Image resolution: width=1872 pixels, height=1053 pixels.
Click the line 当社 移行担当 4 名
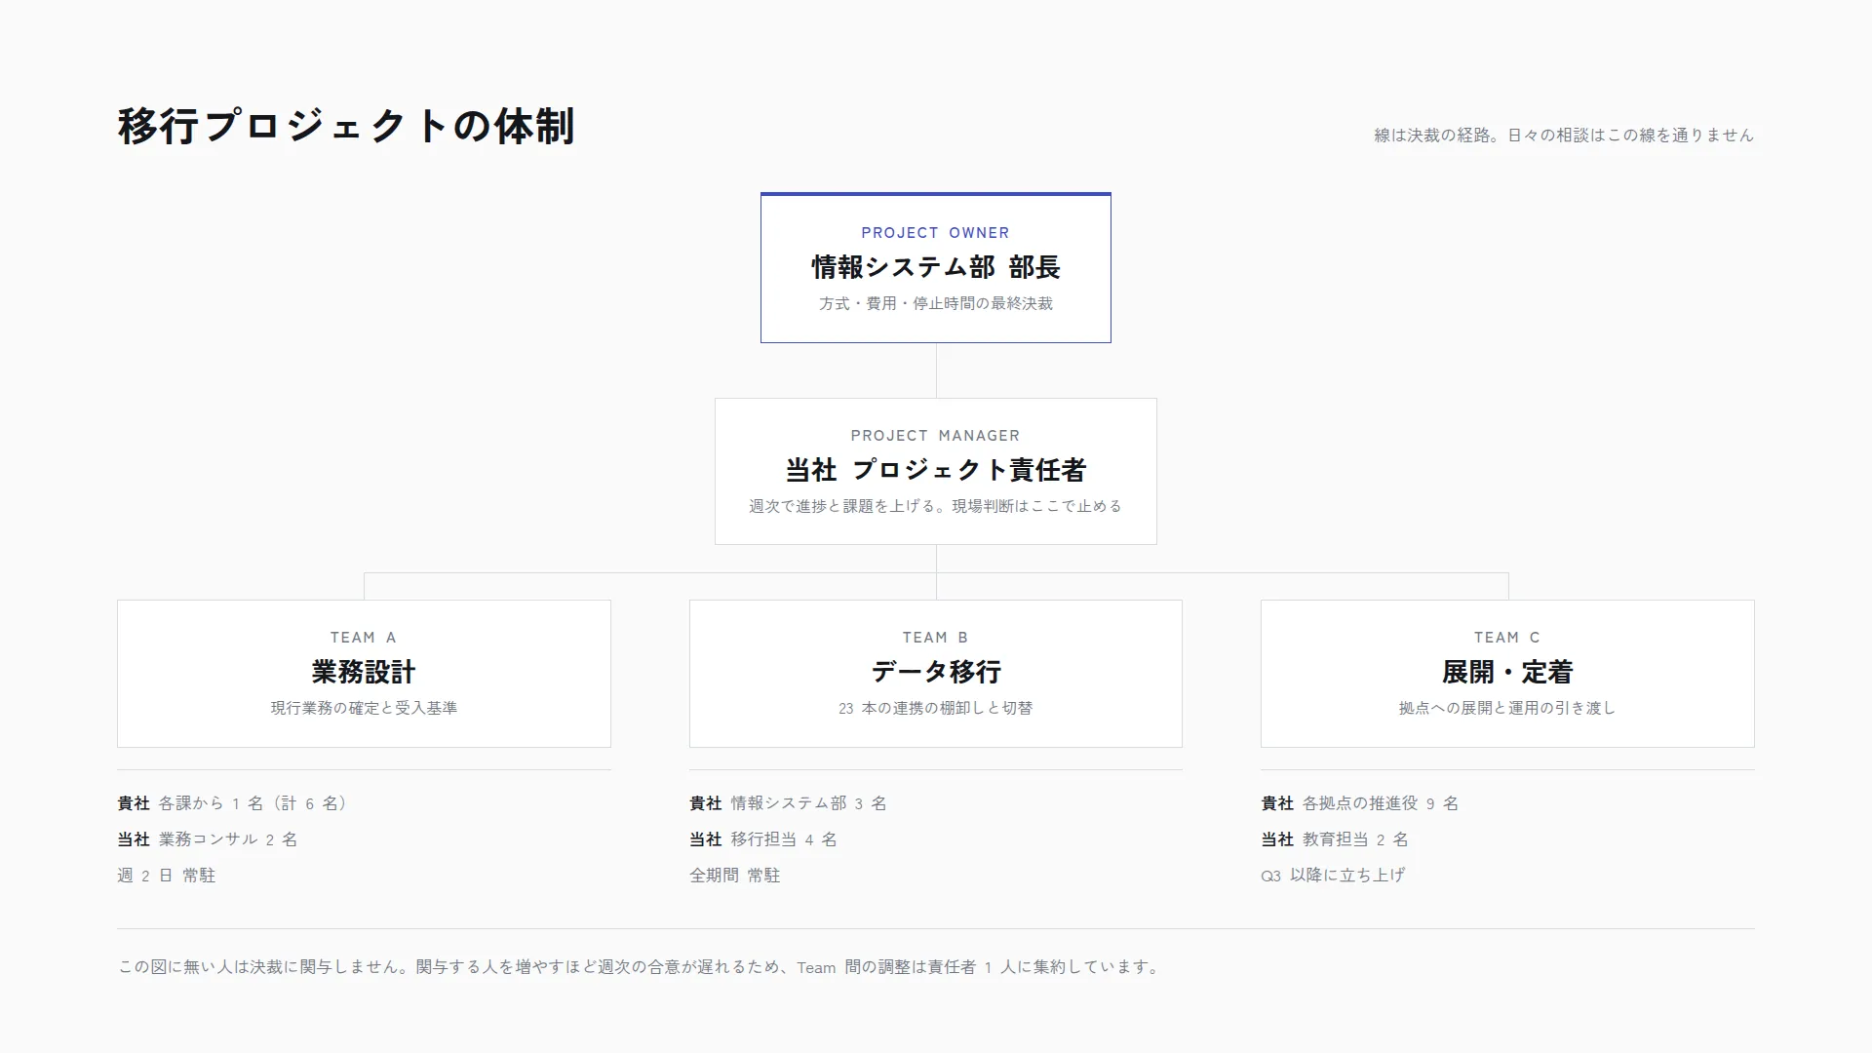763,839
